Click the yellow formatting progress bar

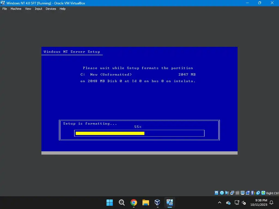[x=110, y=133]
